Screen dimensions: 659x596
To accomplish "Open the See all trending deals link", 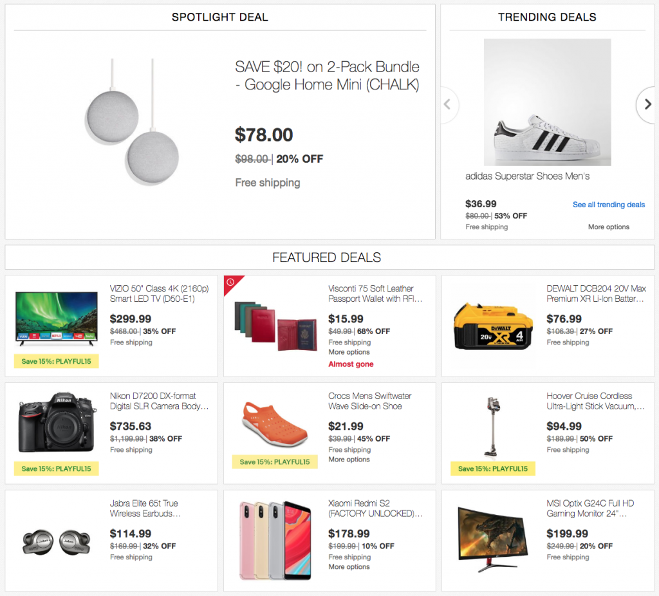I will 608,205.
